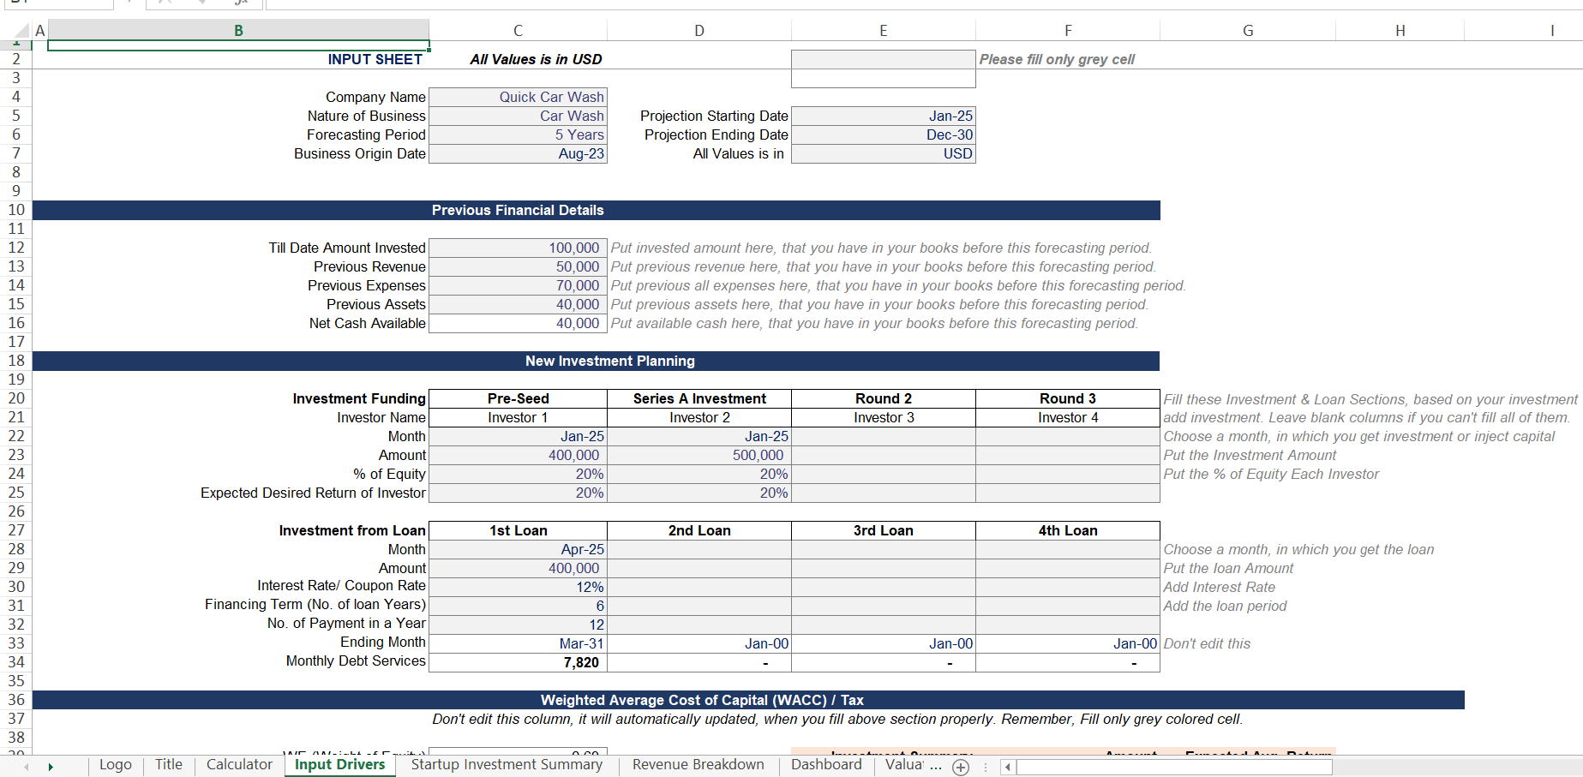The image size is (1583, 777).
Task: Select column B header
Action: coord(238,31)
